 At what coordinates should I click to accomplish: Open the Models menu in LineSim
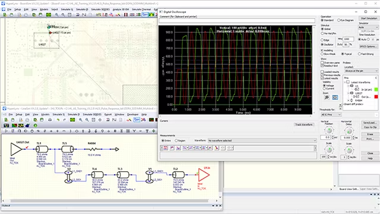pos(45,114)
